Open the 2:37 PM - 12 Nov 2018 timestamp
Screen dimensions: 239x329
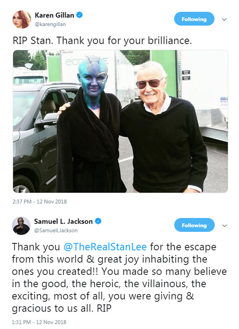pyautogui.click(x=39, y=202)
